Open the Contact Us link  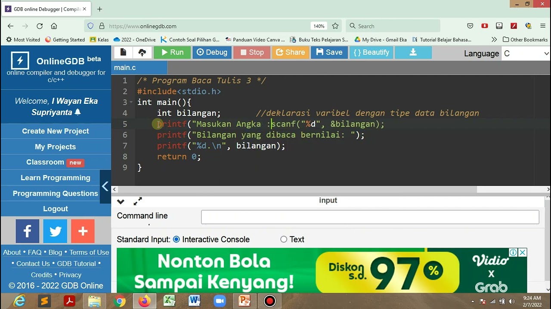[x=33, y=264]
